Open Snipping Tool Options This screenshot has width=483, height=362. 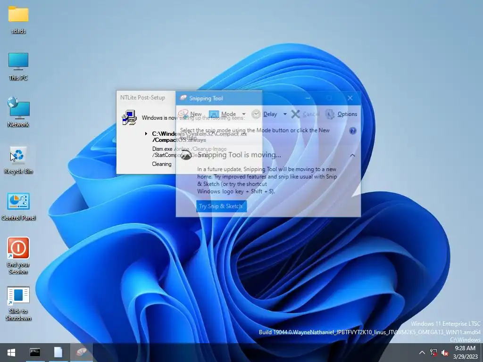[341, 114]
